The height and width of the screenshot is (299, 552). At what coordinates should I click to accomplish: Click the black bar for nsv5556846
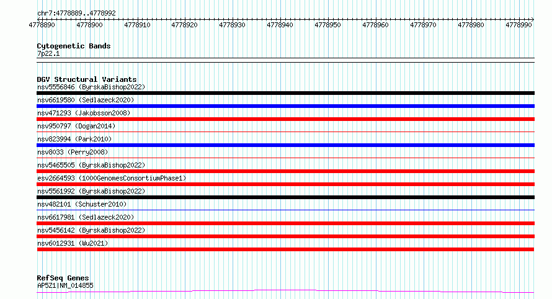pyautogui.click(x=285, y=93)
